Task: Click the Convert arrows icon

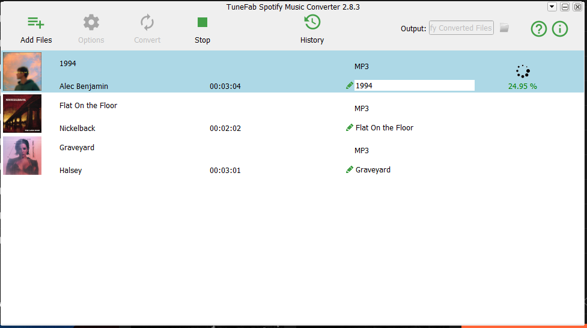Action: coord(147,23)
